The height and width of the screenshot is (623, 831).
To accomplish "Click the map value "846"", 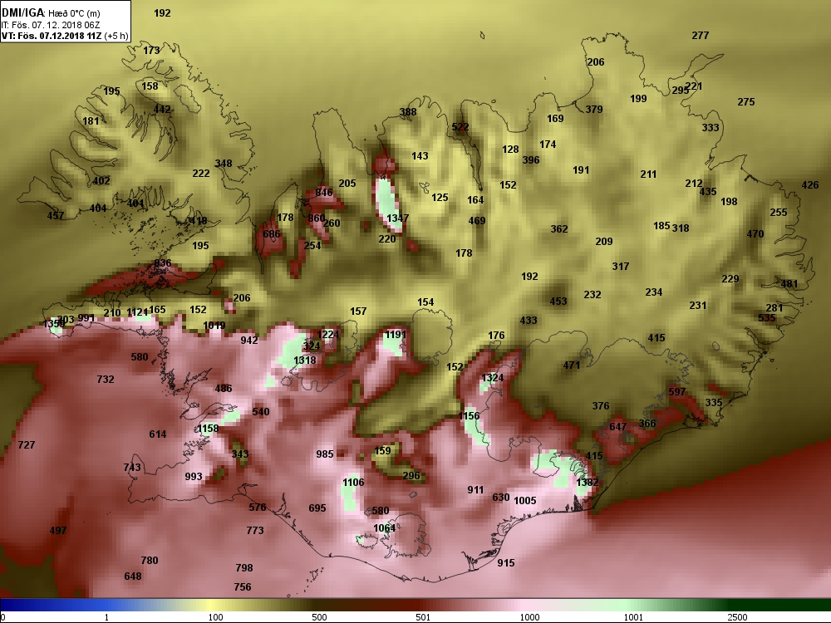I will (x=324, y=193).
